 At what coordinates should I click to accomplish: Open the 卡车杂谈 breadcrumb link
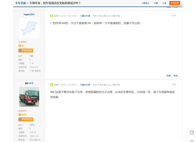20,3
